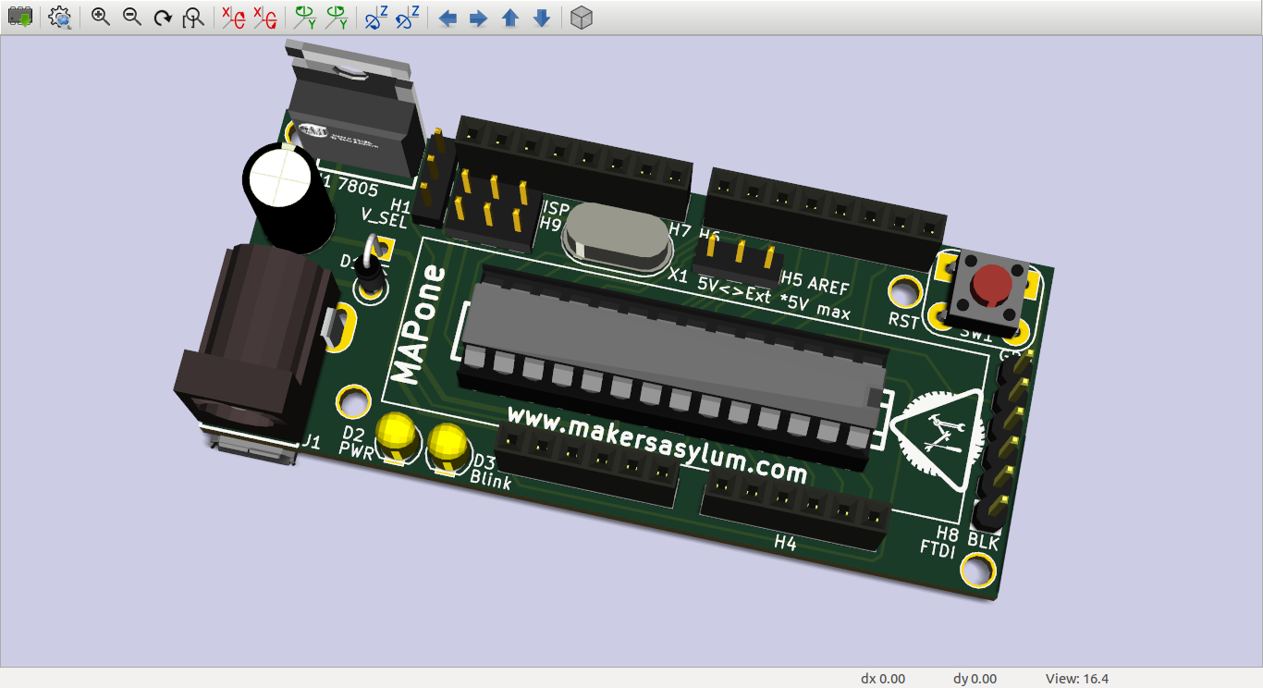Move board down with arrow
Image resolution: width=1263 pixels, height=688 pixels.
pos(542,18)
